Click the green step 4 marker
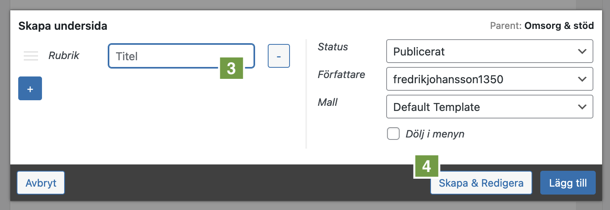Viewport: 610px width, 210px height. pos(427,166)
